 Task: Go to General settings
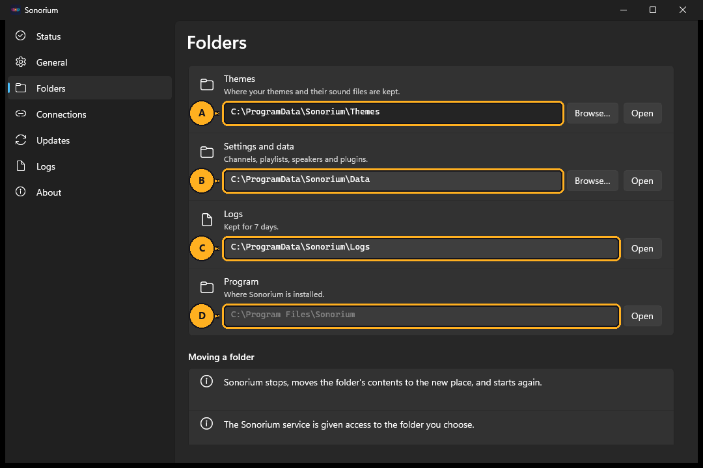pos(90,62)
